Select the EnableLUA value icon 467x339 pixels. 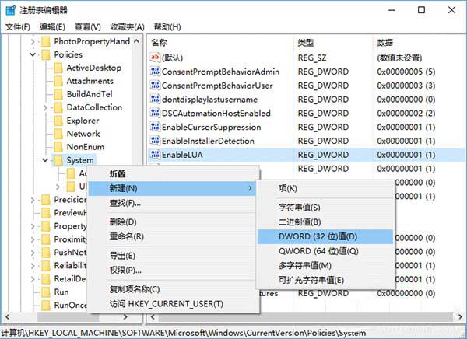click(x=155, y=156)
